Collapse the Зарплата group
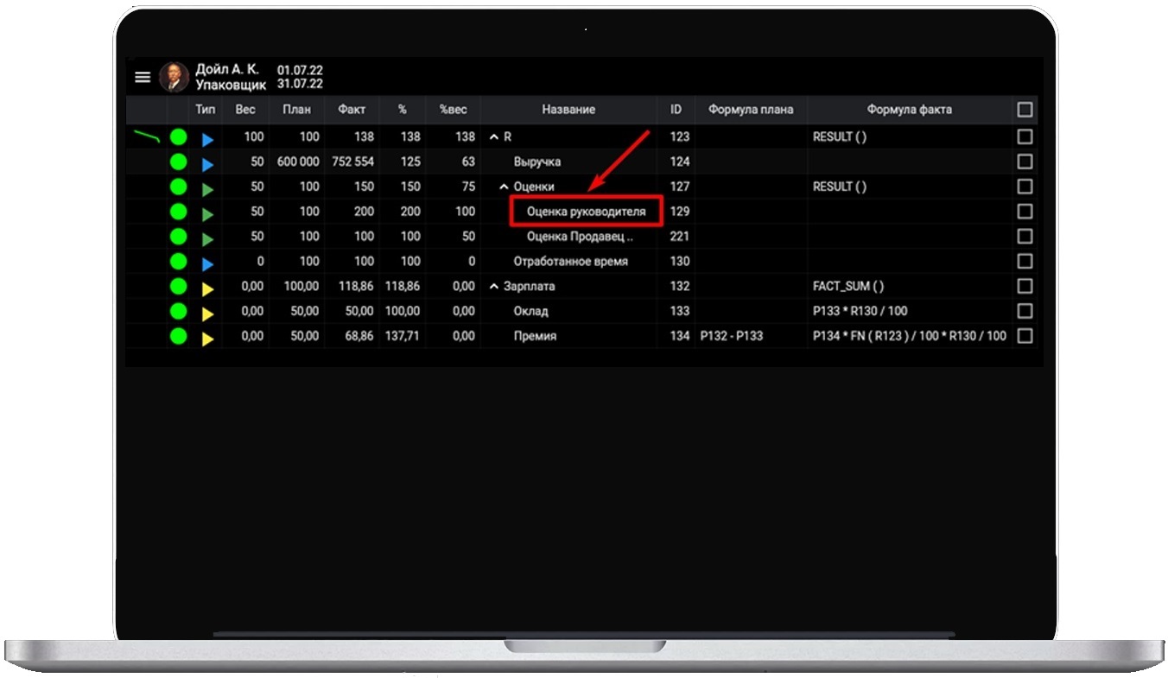The height and width of the screenshot is (678, 1168). tap(494, 287)
